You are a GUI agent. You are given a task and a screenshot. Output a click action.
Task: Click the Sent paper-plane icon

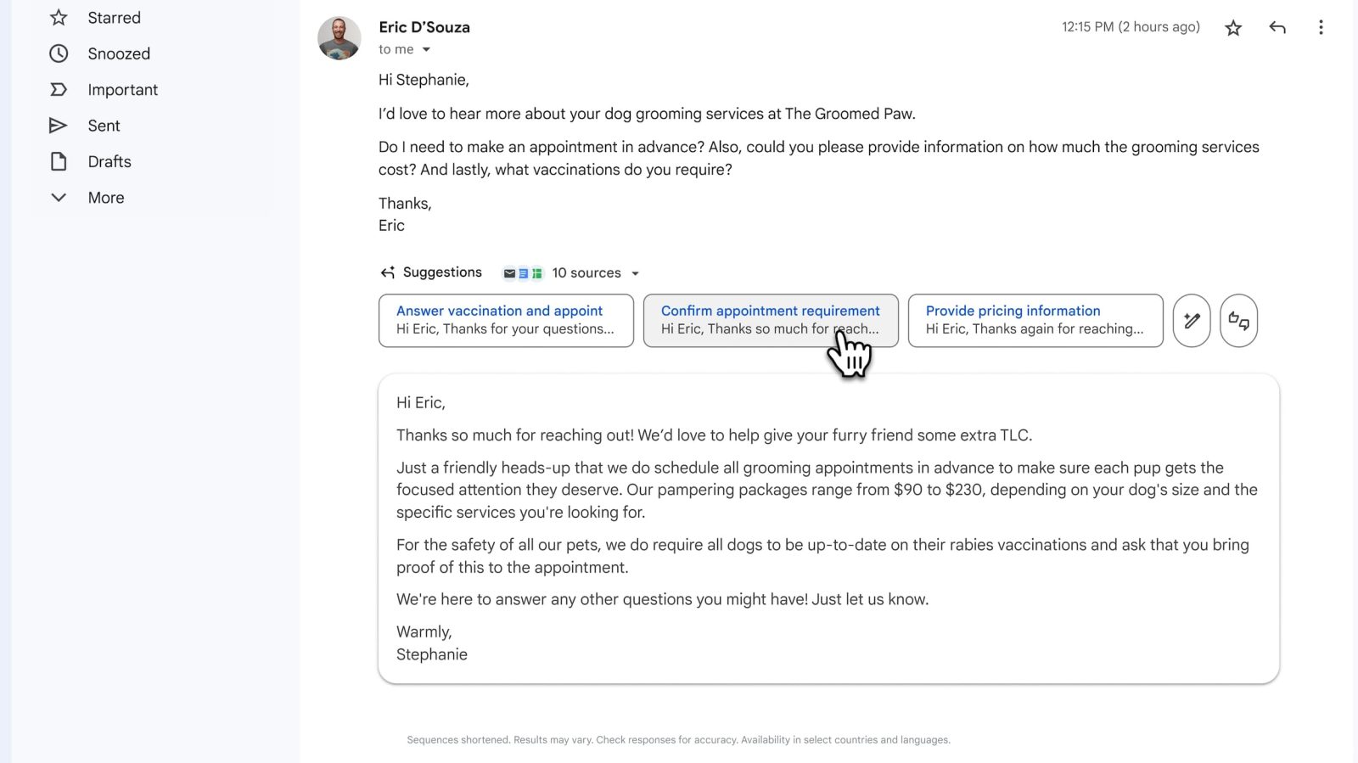(x=59, y=126)
